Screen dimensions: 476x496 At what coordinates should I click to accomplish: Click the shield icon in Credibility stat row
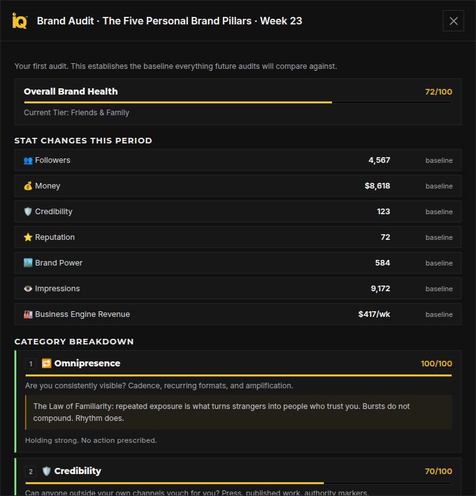tap(28, 212)
